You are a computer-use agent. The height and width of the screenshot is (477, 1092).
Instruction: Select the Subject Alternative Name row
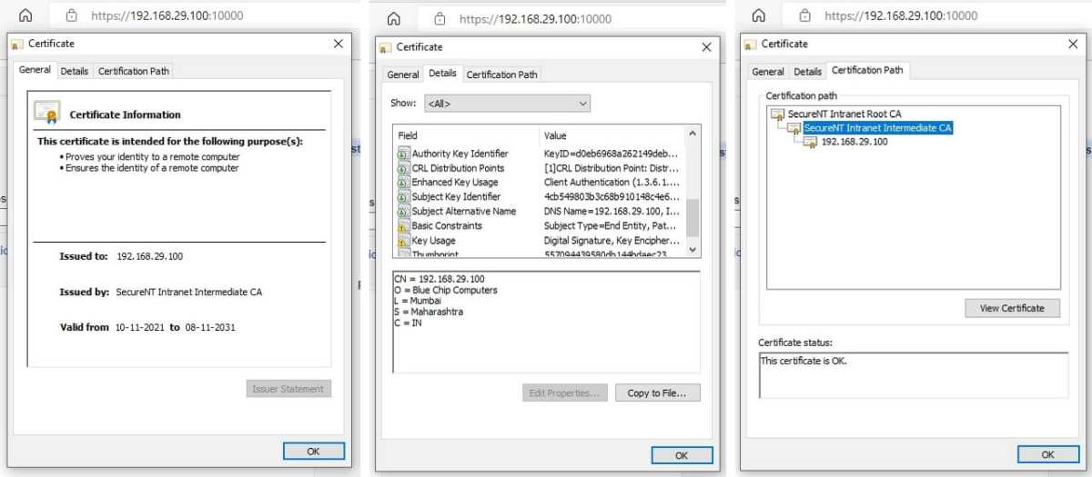540,212
